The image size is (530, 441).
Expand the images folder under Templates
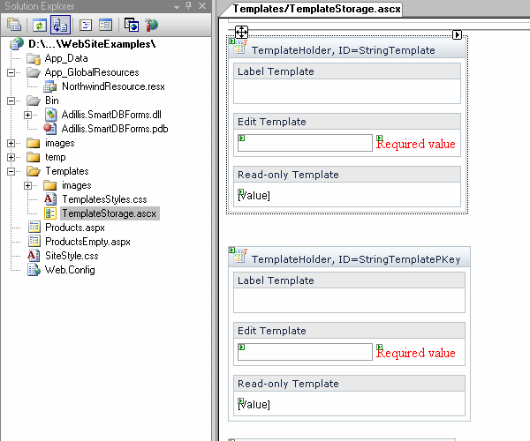pos(27,185)
